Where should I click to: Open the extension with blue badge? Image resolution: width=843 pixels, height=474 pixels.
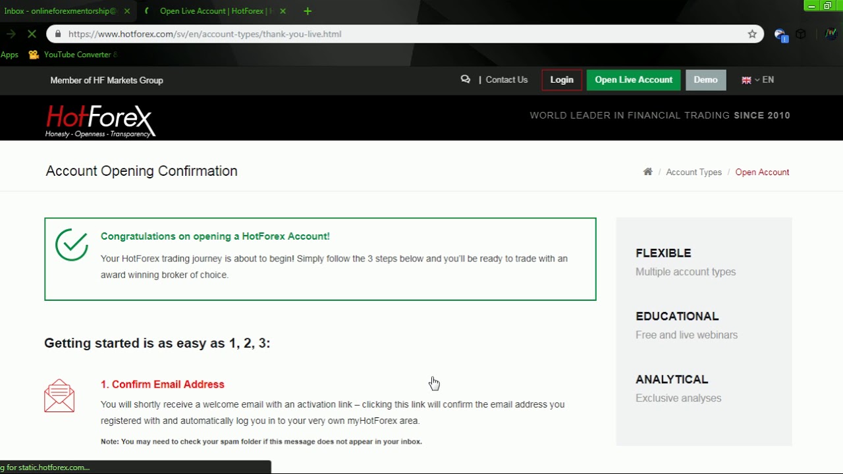tap(780, 35)
